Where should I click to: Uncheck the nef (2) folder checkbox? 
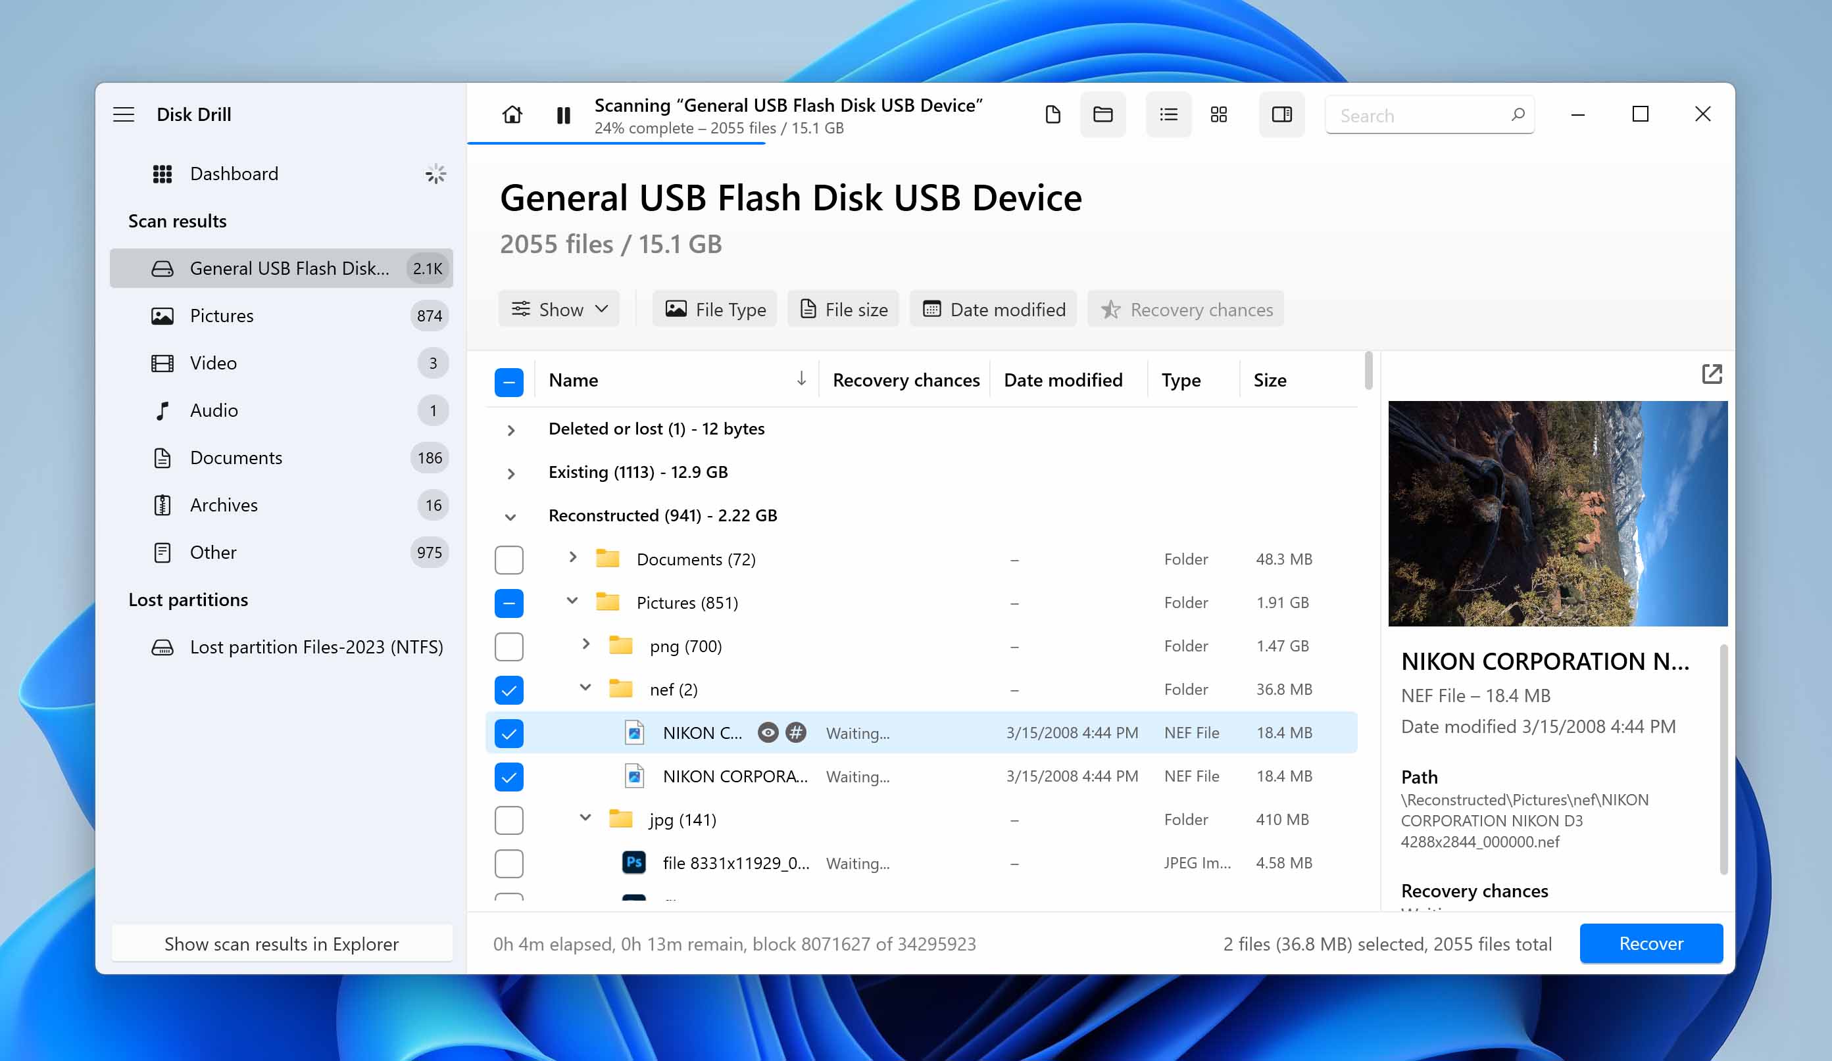509,690
